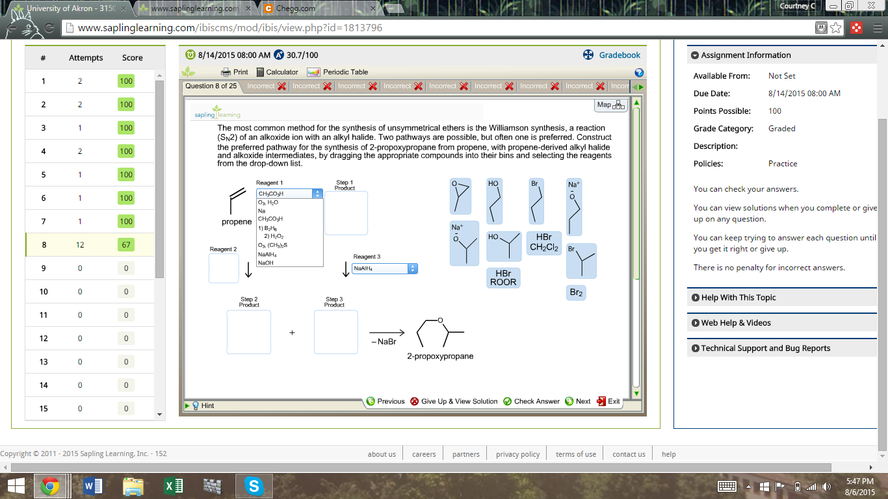The image size is (888, 499).
Task: Click the Reagent 2 drop bin
Action: point(224,268)
